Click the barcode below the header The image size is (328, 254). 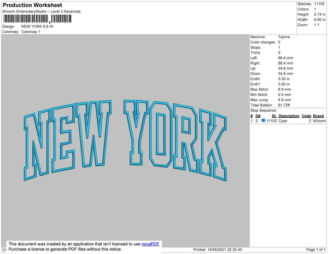point(37,19)
